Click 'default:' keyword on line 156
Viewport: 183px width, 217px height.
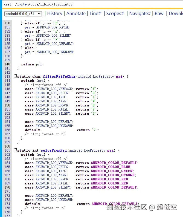(33, 130)
